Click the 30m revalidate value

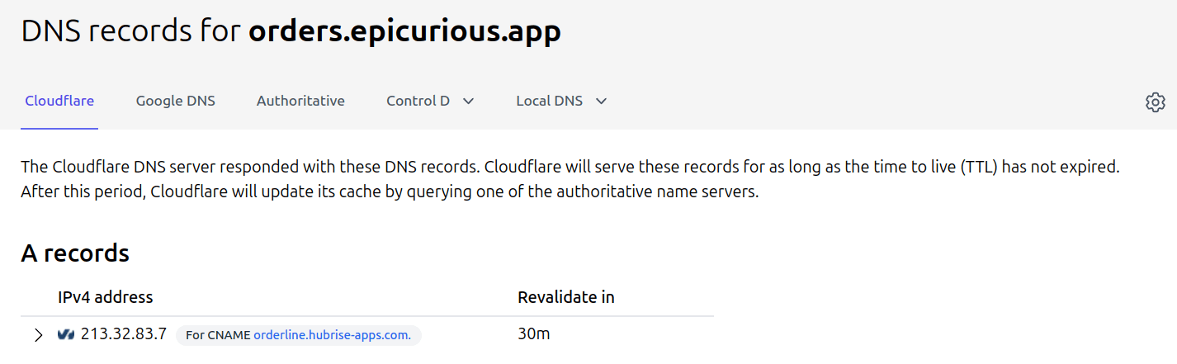534,334
